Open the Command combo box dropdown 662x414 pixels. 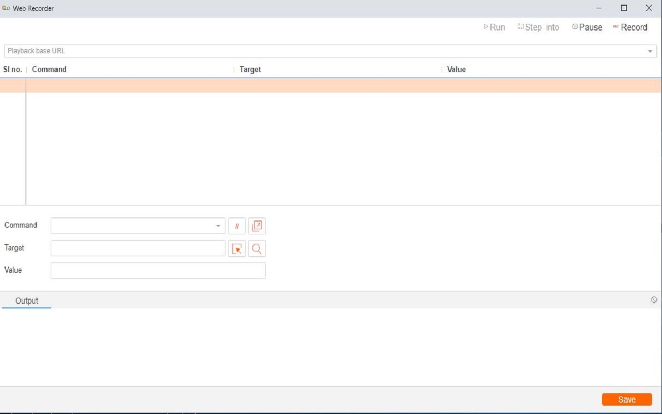click(x=218, y=226)
